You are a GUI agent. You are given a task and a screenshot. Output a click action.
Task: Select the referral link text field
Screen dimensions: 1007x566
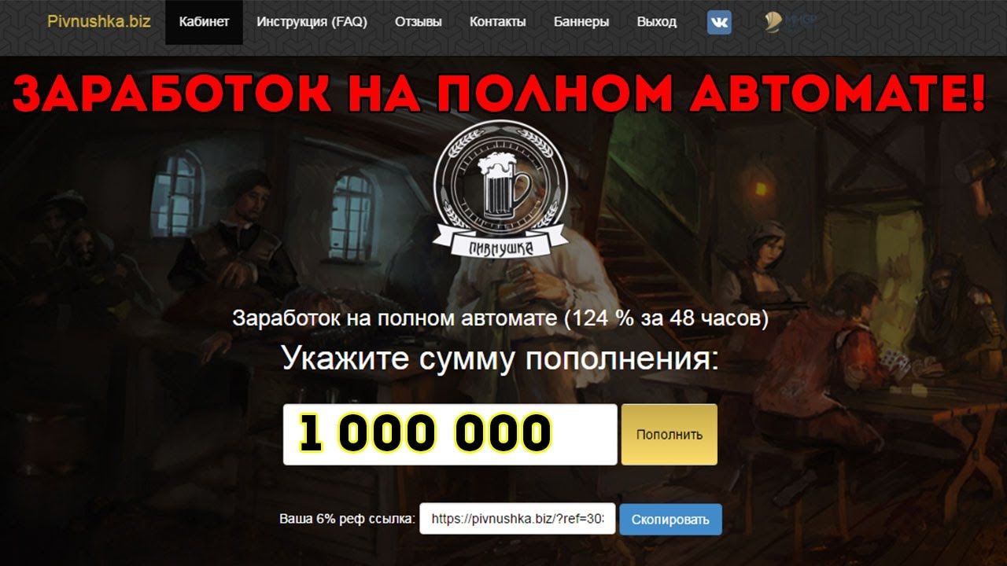click(518, 519)
